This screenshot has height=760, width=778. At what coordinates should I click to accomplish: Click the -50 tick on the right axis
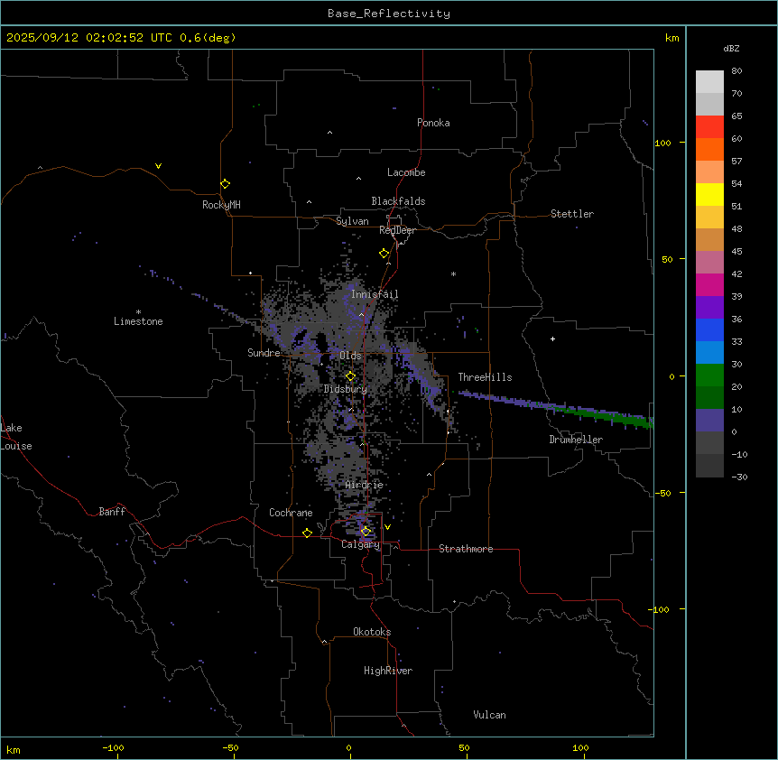[662, 493]
